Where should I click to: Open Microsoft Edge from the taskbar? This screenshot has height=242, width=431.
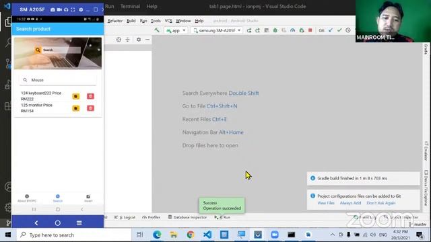[157, 235]
